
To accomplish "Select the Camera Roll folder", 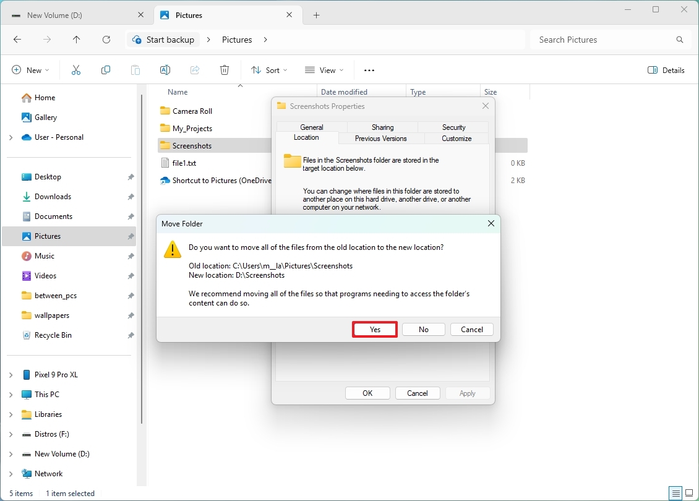I will 192,111.
